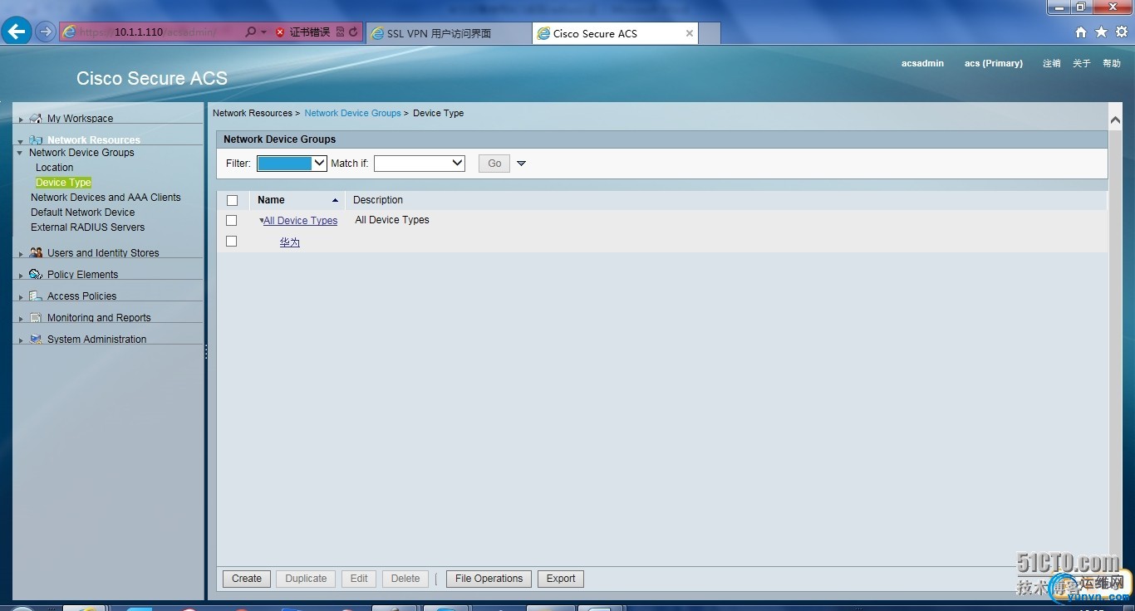Click the Network Resources icon
This screenshot has height=611, width=1135.
point(36,140)
